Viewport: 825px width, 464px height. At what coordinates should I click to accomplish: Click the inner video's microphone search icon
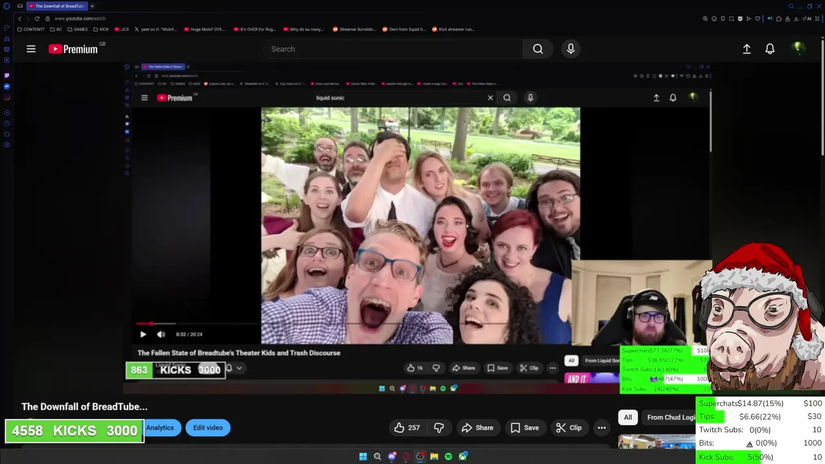tap(530, 98)
